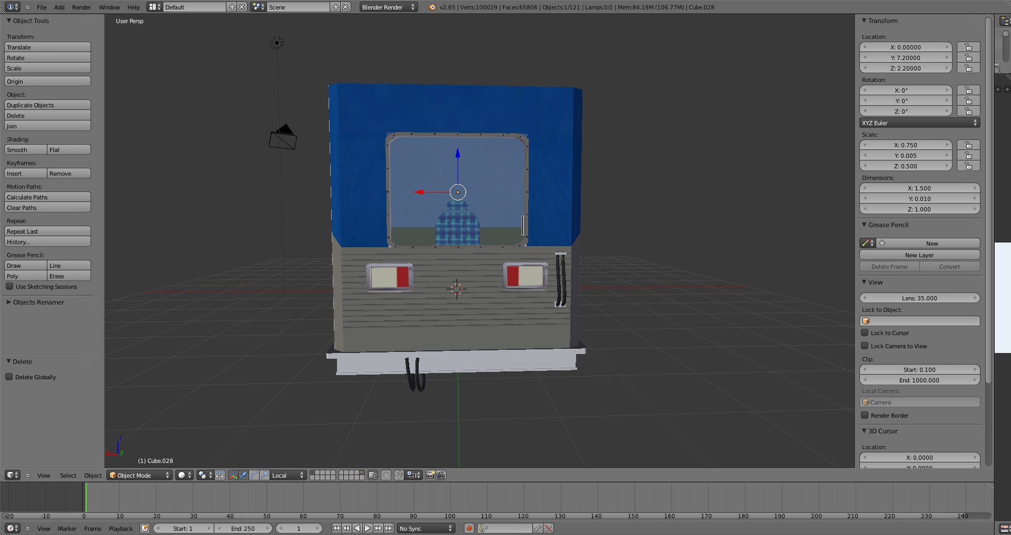1011x535 pixels.
Task: Enable Use Sketching Sessions checkbox
Action: 9,287
